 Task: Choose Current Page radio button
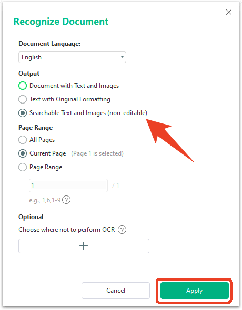tap(23, 153)
